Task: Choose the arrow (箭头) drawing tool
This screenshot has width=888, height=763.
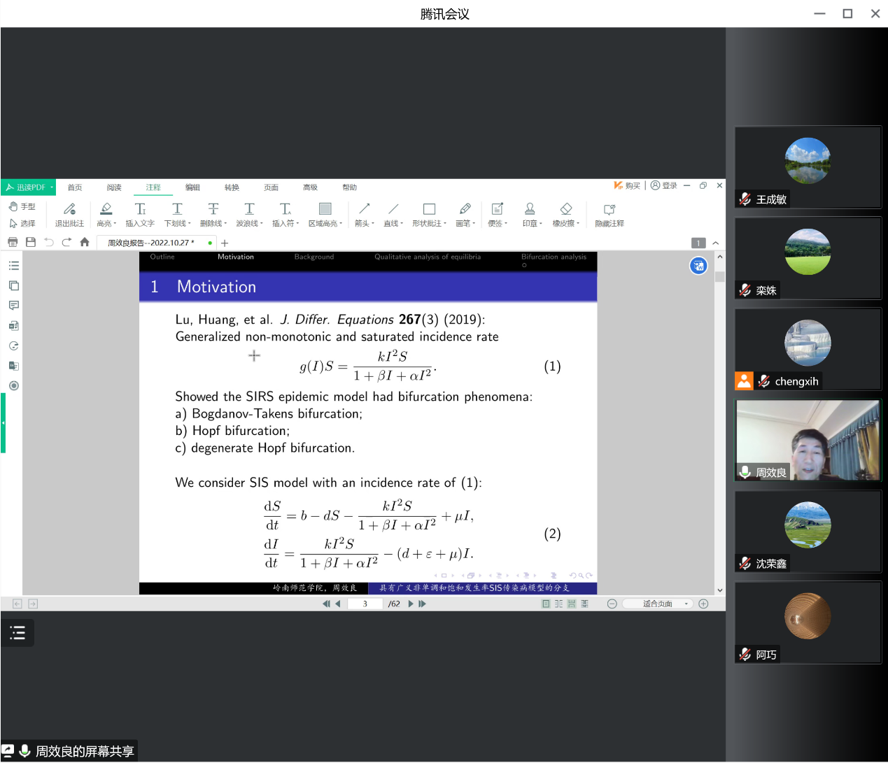Action: 364,209
